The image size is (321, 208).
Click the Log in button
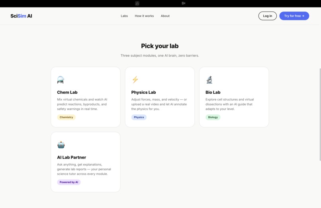267,16
